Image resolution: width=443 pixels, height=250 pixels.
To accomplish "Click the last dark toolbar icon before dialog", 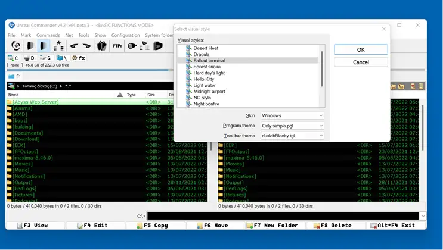I will (x=158, y=46).
